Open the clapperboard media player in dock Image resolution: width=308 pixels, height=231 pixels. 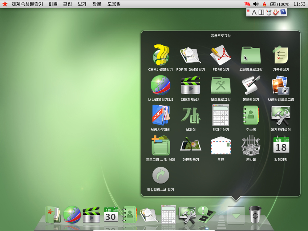pos(91,215)
